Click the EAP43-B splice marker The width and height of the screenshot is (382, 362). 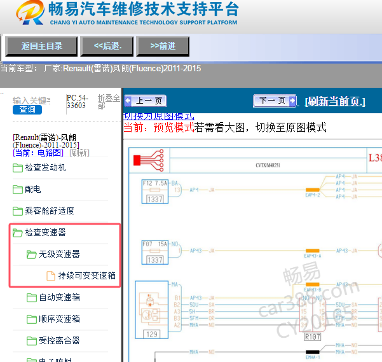coord(313,284)
